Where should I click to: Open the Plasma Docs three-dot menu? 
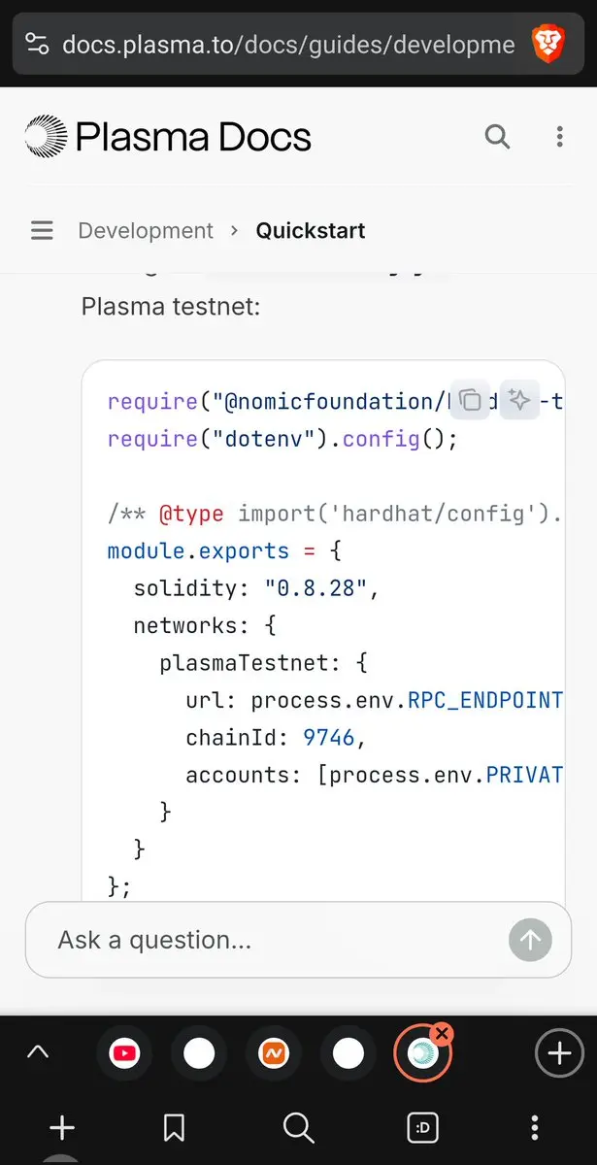[559, 137]
